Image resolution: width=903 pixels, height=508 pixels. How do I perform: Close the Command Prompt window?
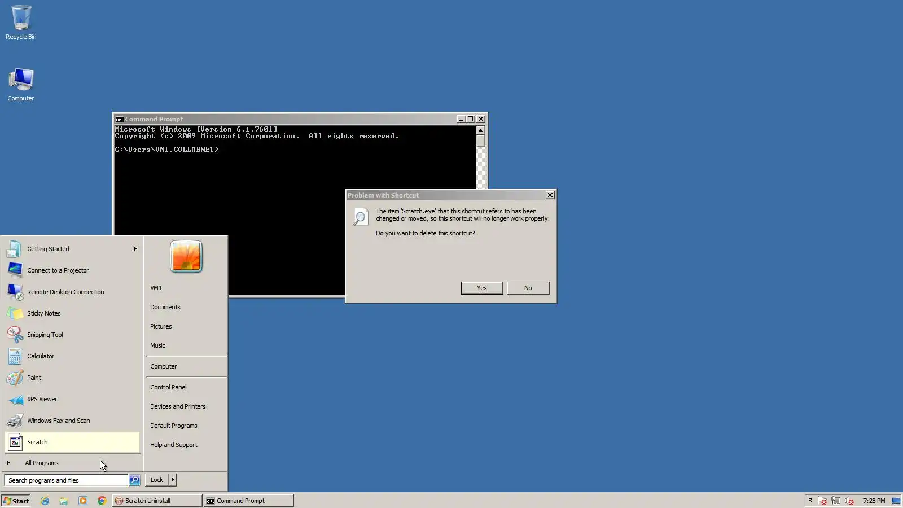[x=481, y=119]
